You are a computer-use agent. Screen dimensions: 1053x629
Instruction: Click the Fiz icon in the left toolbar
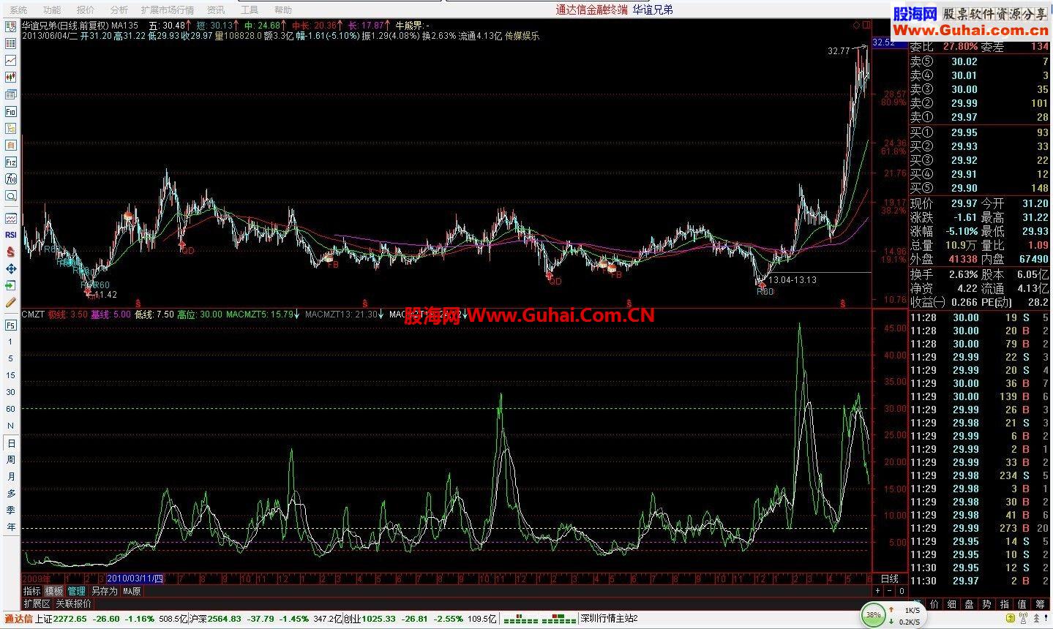click(11, 162)
